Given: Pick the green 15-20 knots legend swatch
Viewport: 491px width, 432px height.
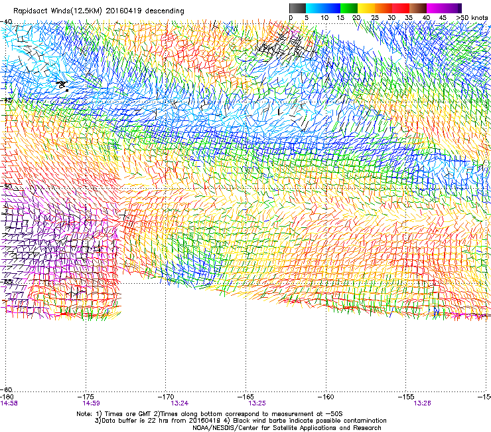Looking at the screenshot, I should tap(349, 8).
